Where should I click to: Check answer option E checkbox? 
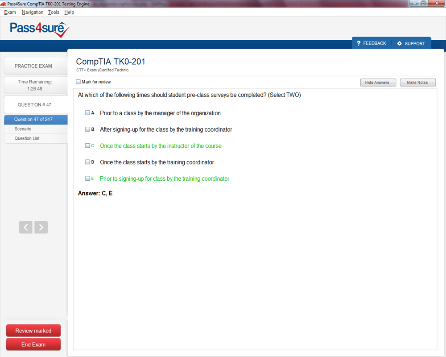click(87, 178)
